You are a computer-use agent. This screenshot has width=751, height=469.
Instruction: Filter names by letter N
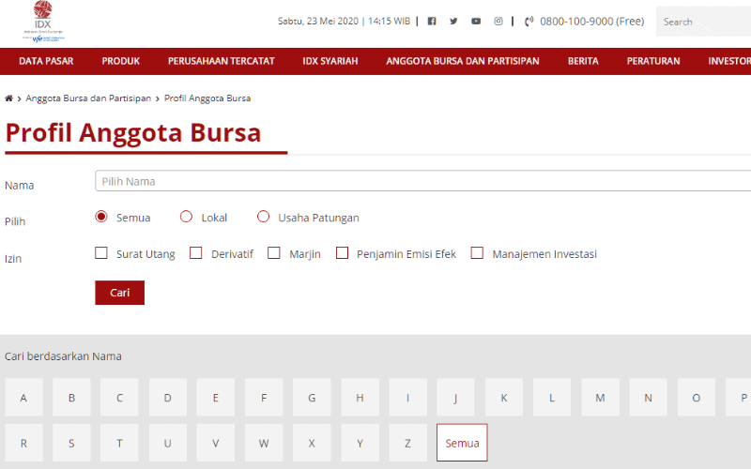[x=648, y=397]
